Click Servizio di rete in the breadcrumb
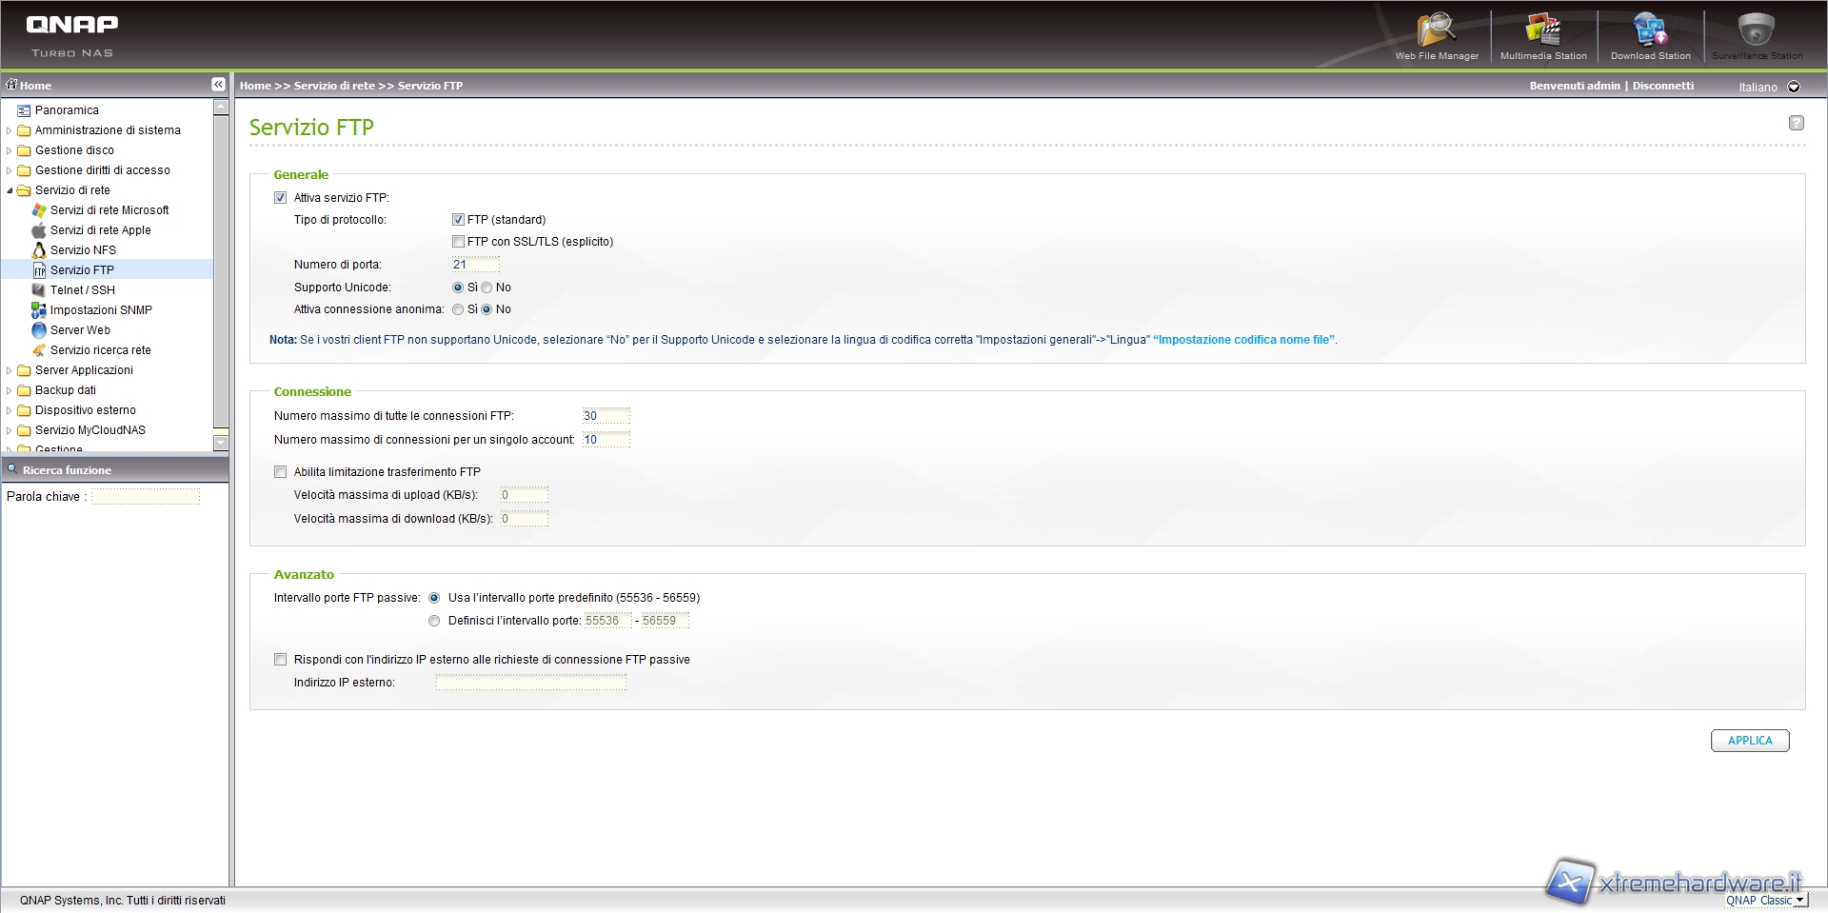The image size is (1828, 913). tap(334, 86)
